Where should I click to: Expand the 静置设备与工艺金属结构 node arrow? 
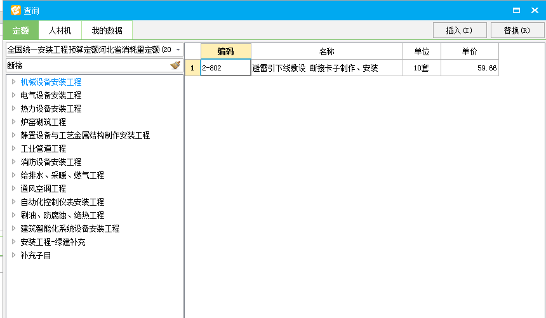coord(13,135)
